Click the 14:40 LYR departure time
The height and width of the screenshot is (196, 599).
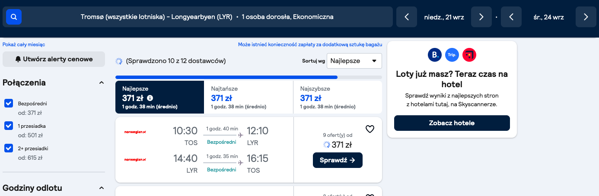[x=185, y=158]
